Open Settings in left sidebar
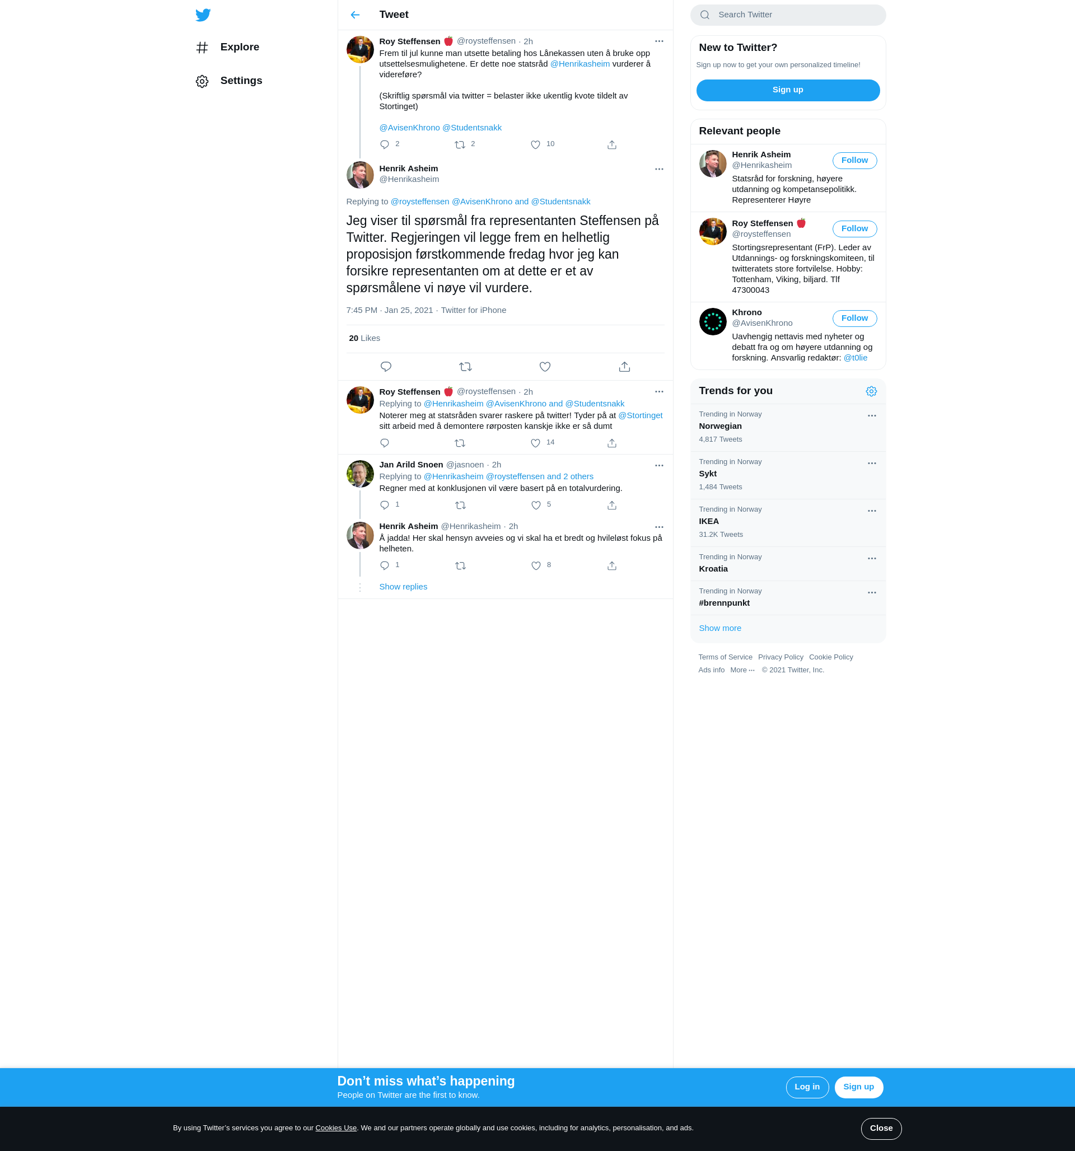This screenshot has width=1075, height=1151. tap(240, 81)
